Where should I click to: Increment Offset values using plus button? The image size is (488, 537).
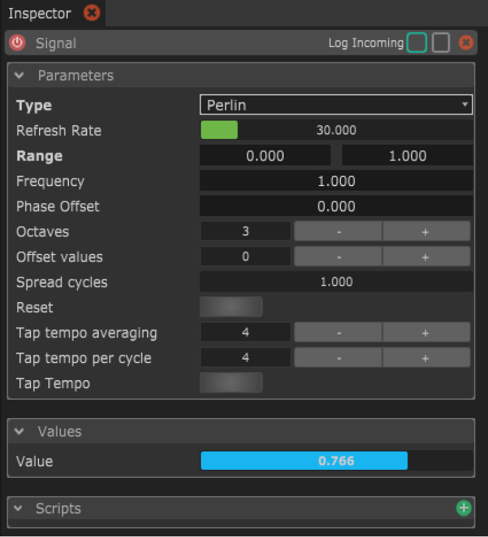tap(426, 257)
